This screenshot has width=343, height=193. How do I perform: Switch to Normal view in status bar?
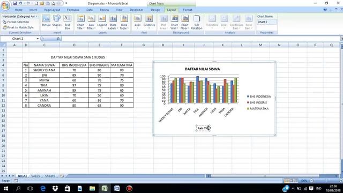(x=286, y=181)
